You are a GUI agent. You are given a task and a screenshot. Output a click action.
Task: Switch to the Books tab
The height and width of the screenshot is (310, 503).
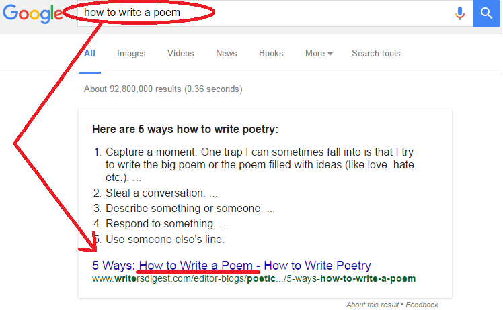click(x=271, y=54)
